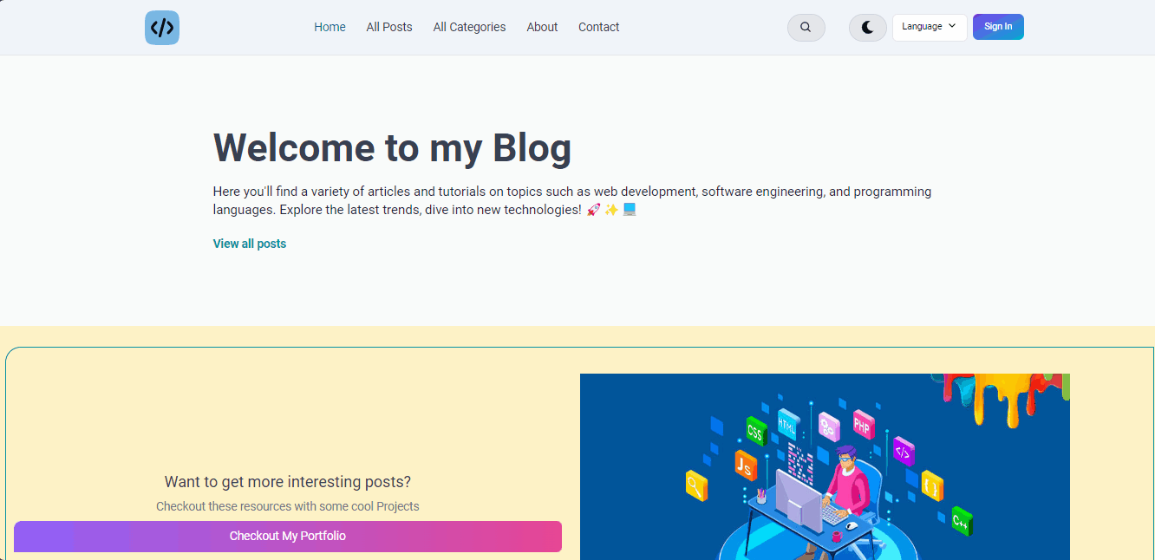1155x560 pixels.
Task: Click the View all posts link
Action: (249, 244)
